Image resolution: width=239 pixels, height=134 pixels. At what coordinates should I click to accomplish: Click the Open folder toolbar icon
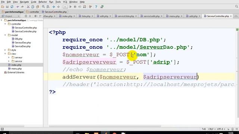coord(3,7)
